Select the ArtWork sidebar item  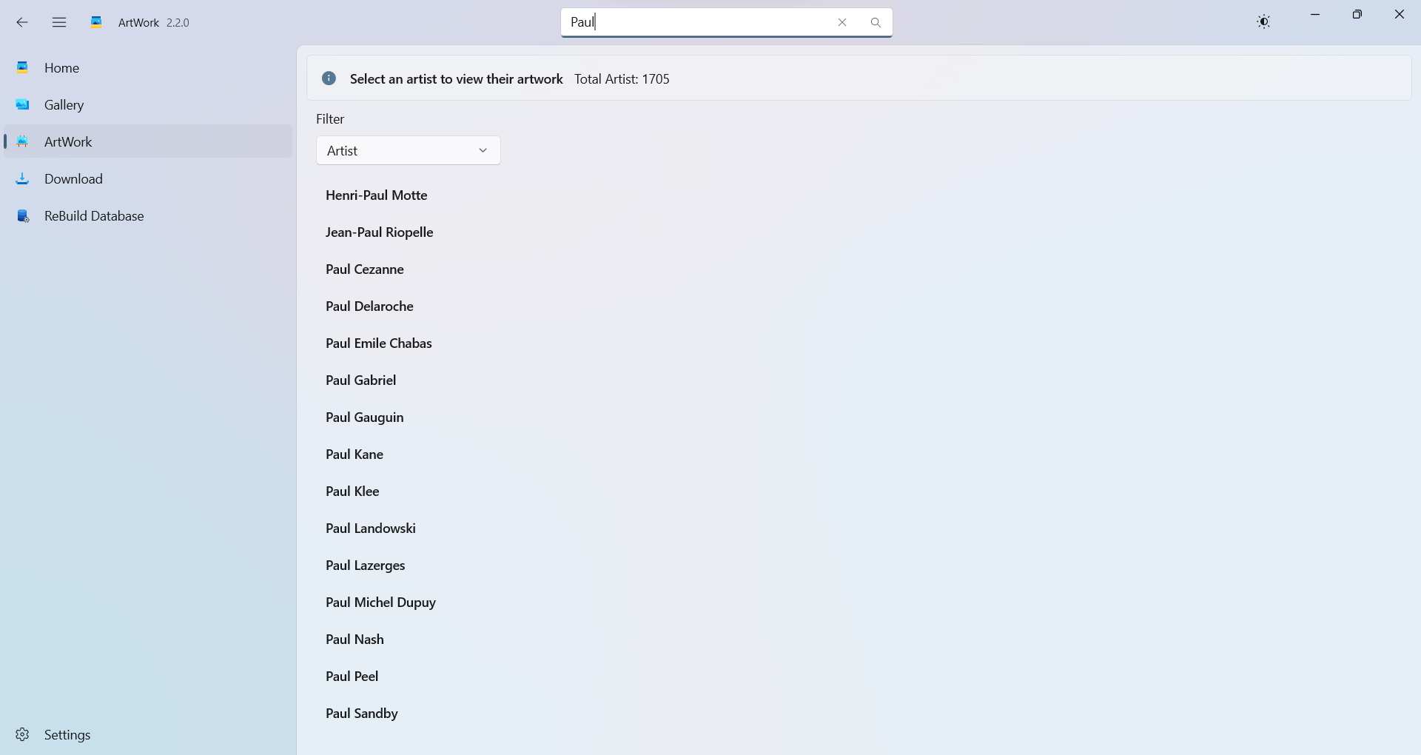click(148, 141)
